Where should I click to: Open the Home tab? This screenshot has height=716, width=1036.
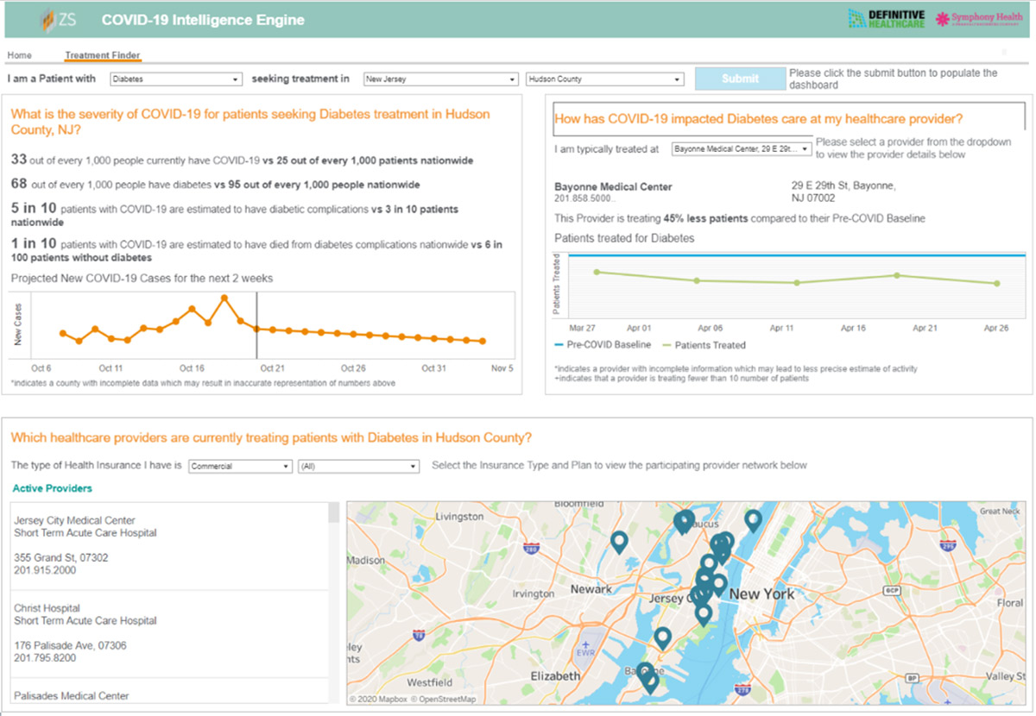[19, 55]
